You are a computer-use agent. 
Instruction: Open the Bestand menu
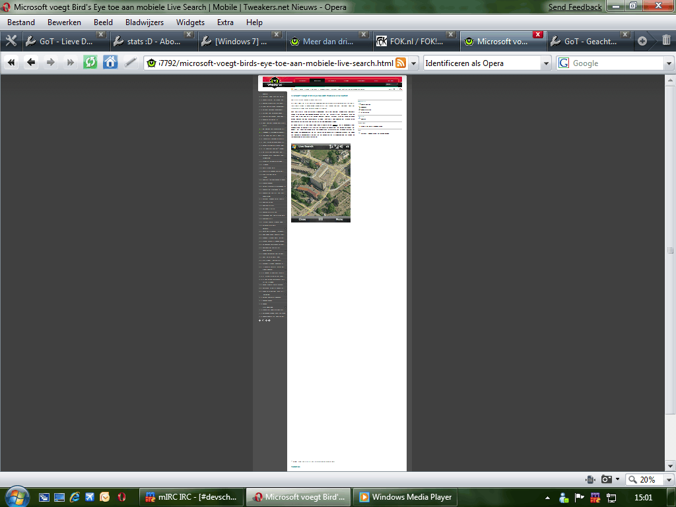point(21,22)
